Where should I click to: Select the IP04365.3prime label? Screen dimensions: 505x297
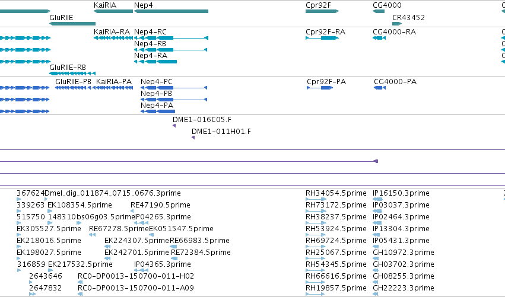tap(163, 264)
